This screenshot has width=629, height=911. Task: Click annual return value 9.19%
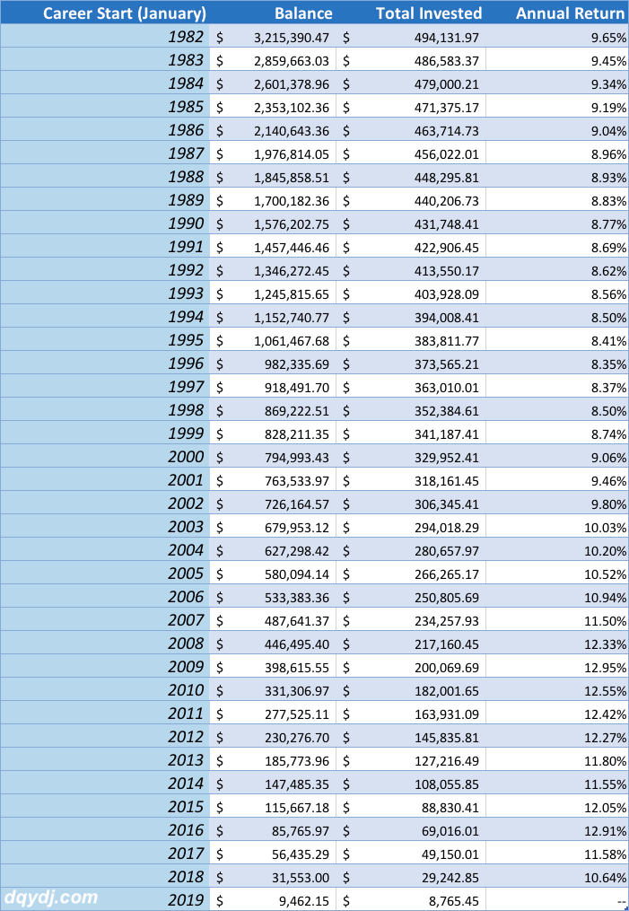(557, 106)
